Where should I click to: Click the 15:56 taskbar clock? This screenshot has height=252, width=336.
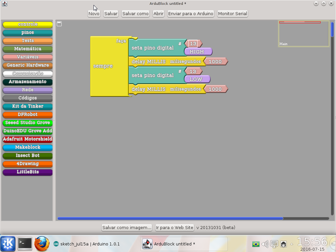point(312,242)
